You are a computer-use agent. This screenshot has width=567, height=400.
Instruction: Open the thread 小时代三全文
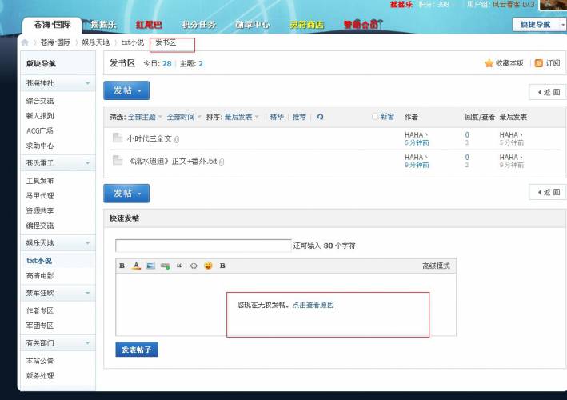point(150,138)
